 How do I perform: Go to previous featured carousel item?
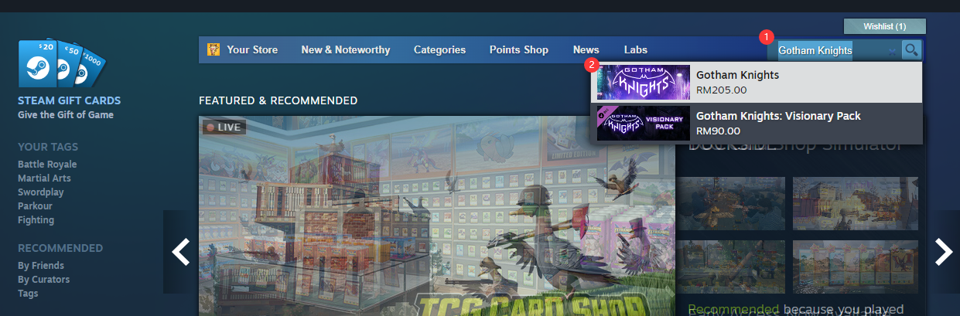180,252
